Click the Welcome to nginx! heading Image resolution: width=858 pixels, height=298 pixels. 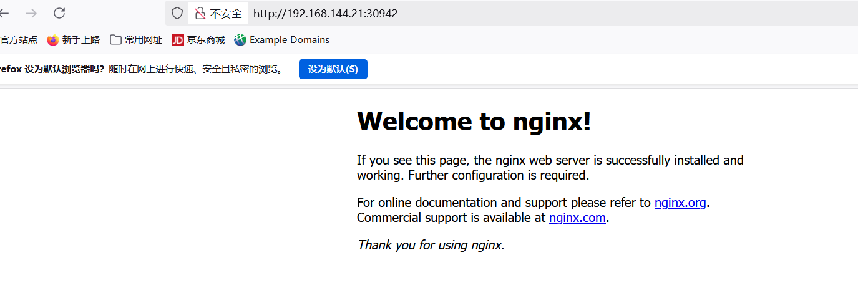click(474, 121)
